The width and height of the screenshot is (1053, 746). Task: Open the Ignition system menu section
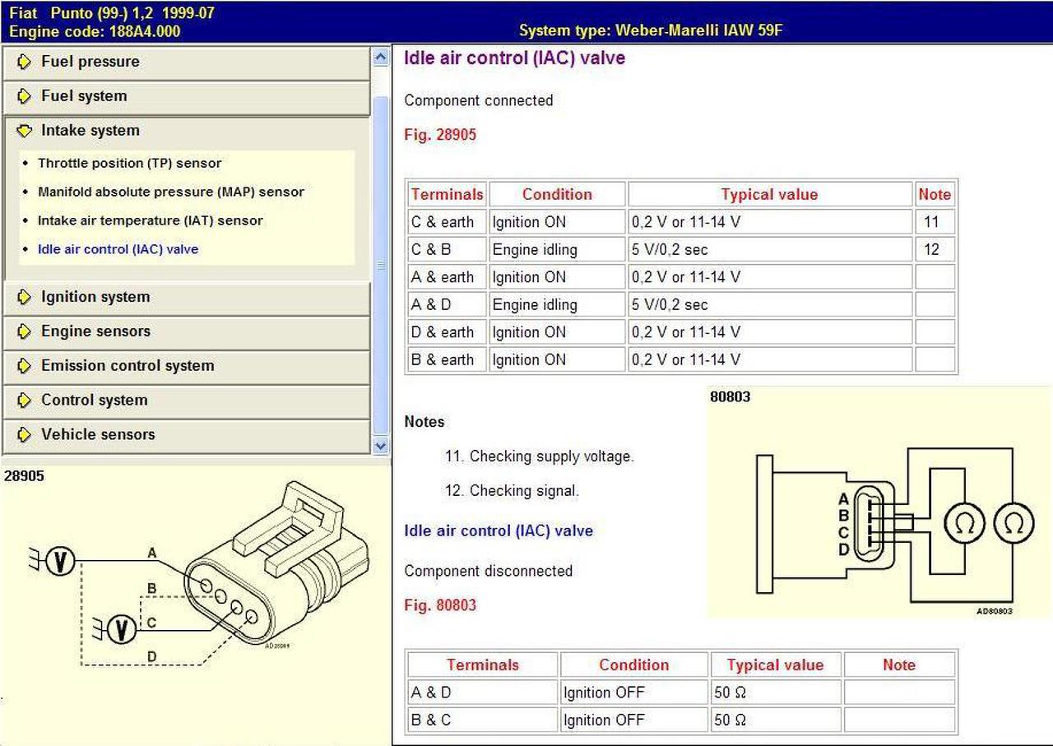click(x=187, y=297)
